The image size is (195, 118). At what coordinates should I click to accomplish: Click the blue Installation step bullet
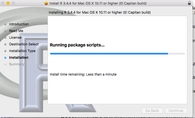coord(5,58)
